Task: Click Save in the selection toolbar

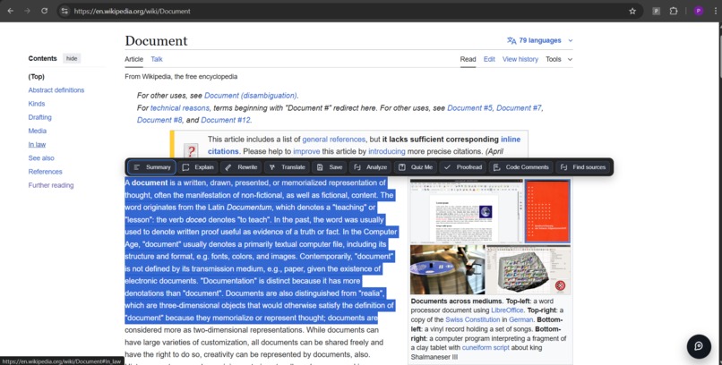Action: (x=330, y=167)
